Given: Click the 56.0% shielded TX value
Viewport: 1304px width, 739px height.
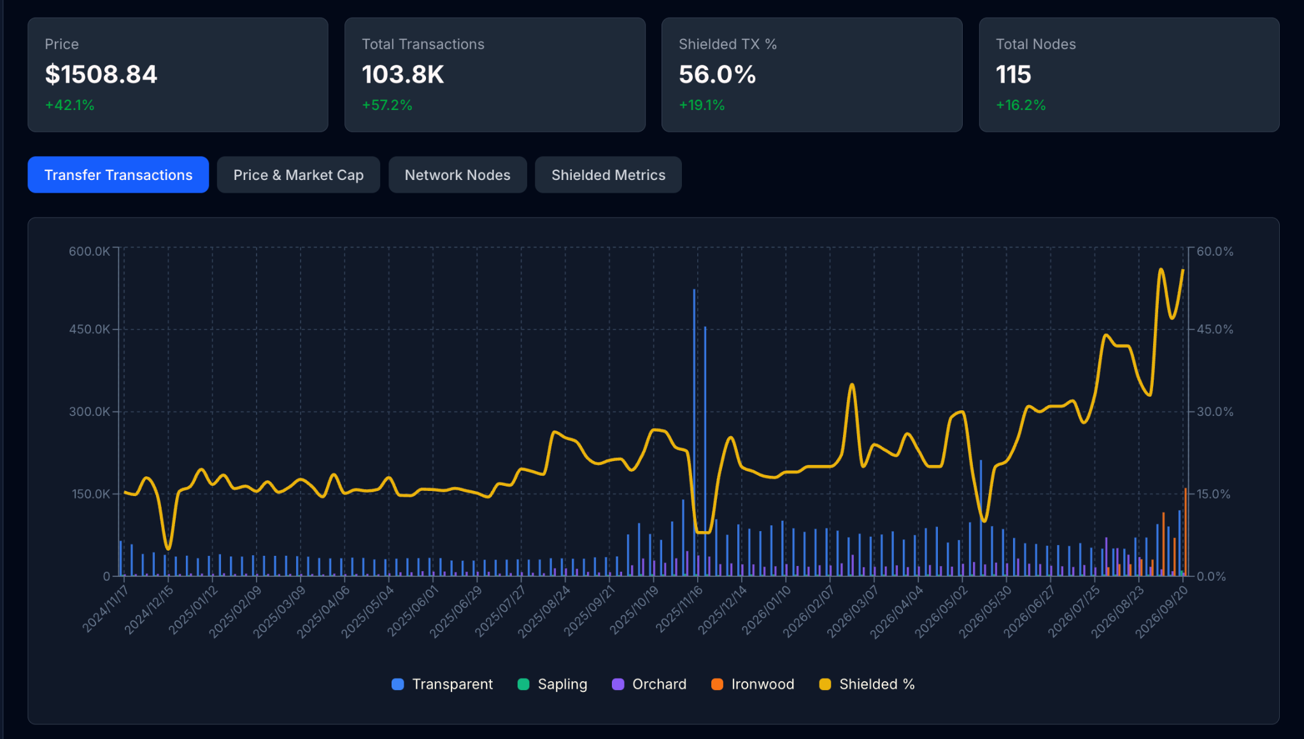Looking at the screenshot, I should tap(718, 74).
